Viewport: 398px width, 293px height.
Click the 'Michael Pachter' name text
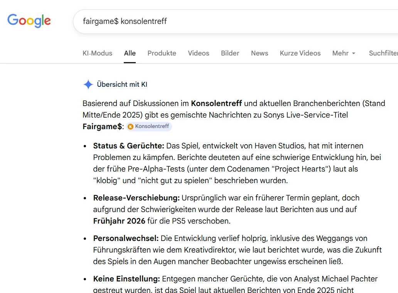[349, 279]
